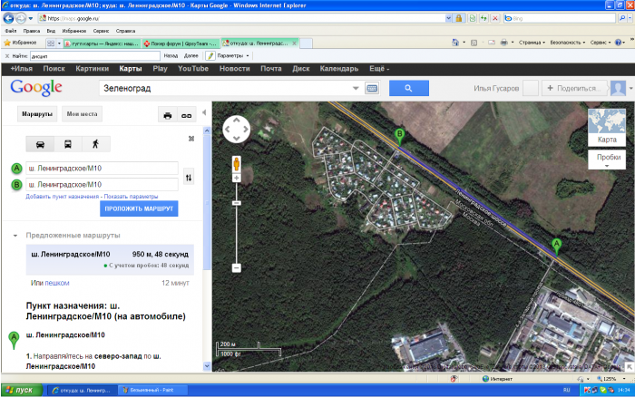The image size is (635, 397).
Task: Open the Избранное menu in menu bar
Action: (x=74, y=31)
